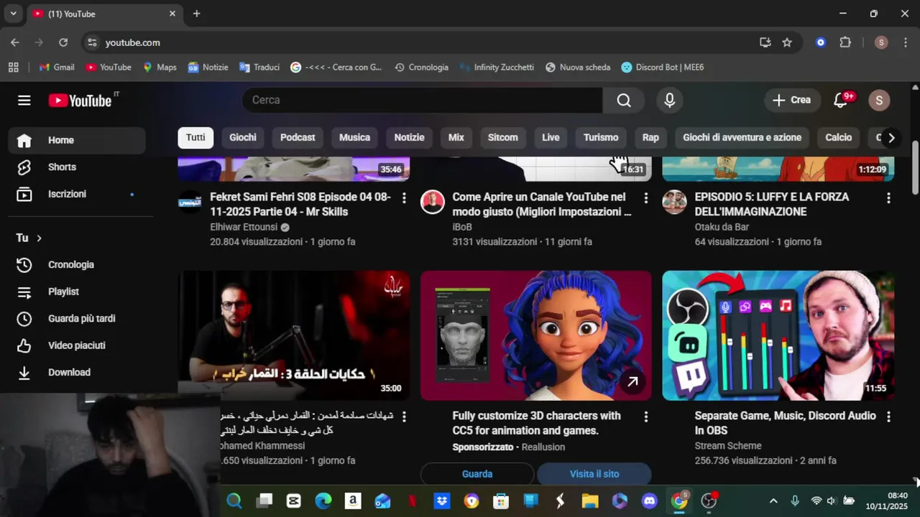Open the YouTube hamburger guide menu
The image size is (920, 517).
[24, 101]
